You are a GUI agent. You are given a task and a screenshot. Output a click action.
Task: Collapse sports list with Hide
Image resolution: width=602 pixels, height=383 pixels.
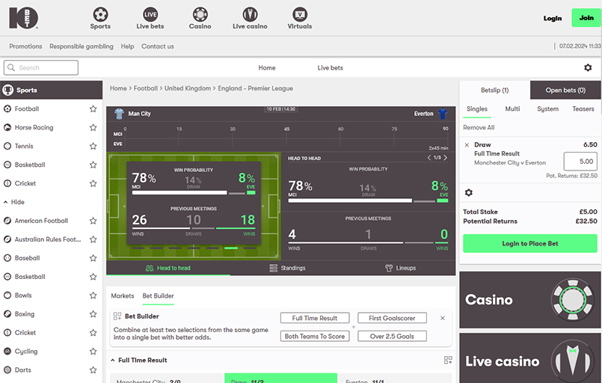[x=13, y=202]
